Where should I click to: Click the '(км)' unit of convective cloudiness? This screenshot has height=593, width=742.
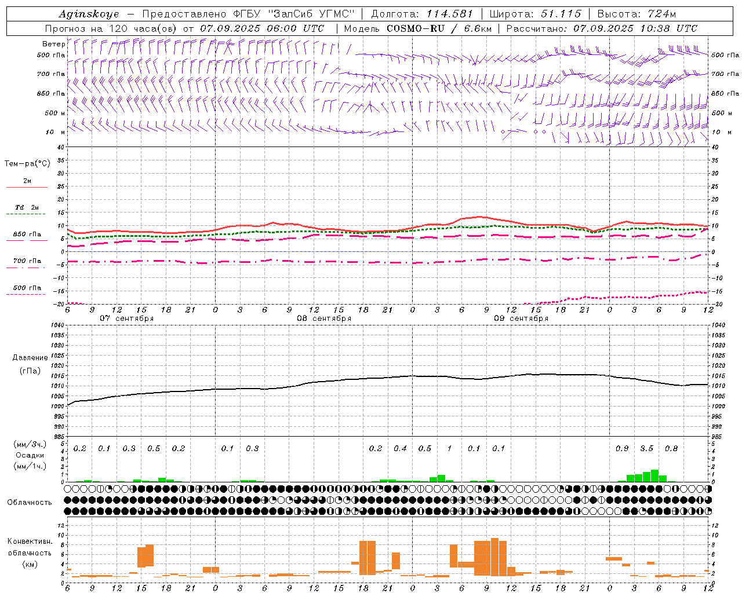(30, 564)
